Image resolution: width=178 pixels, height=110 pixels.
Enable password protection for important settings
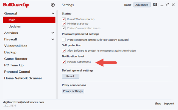pos(64,40)
